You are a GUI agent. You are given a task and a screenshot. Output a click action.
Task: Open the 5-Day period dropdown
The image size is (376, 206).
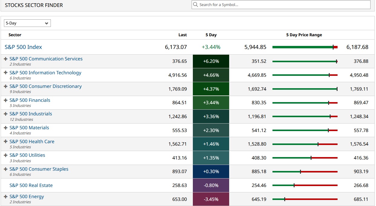pyautogui.click(x=27, y=23)
